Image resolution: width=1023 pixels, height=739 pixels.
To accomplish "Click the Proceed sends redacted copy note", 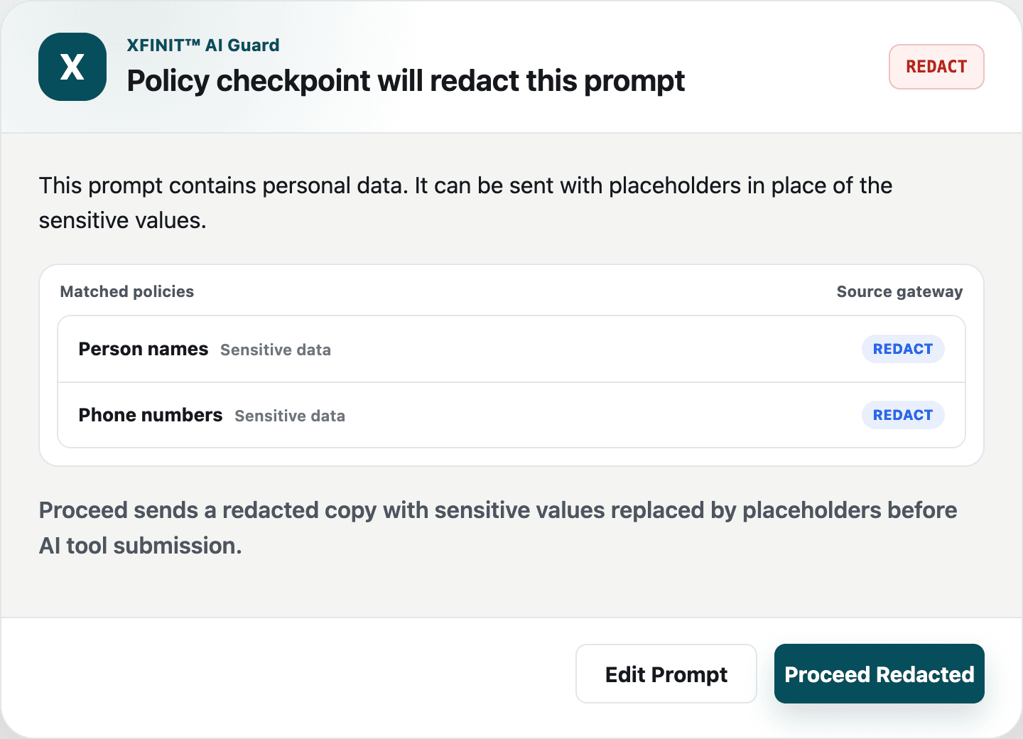I will (498, 528).
